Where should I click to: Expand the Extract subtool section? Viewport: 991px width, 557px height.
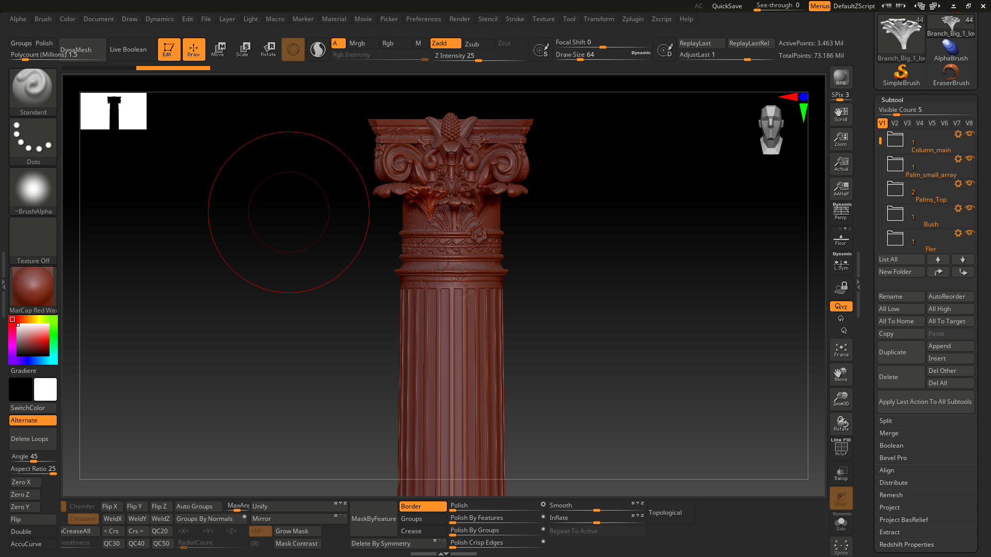pyautogui.click(x=889, y=532)
